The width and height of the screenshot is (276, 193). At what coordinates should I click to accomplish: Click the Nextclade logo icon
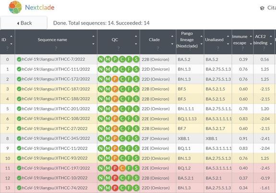(15, 7)
